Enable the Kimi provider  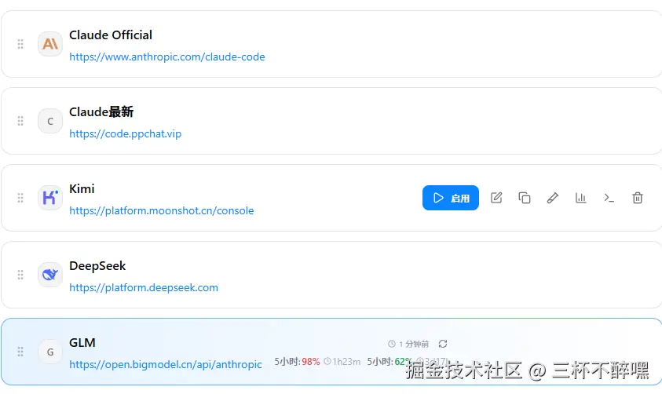451,198
